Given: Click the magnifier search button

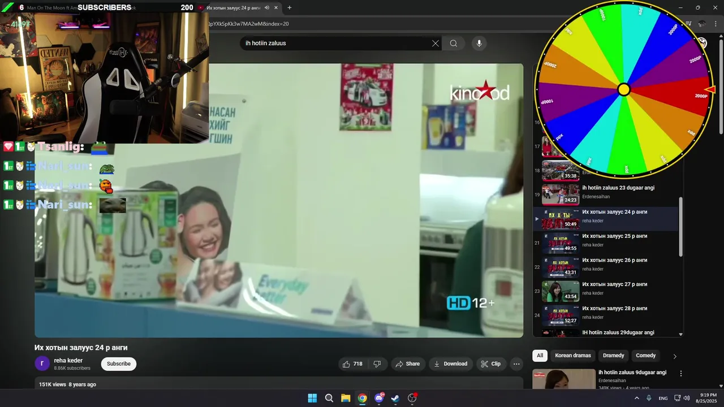Looking at the screenshot, I should coord(454,44).
